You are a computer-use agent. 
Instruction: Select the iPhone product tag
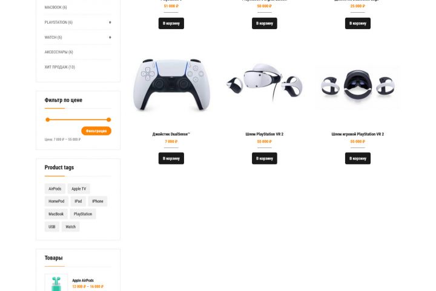pos(97,201)
